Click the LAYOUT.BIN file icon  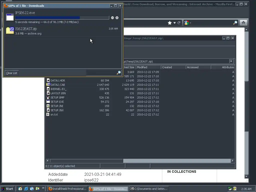pyautogui.click(x=48, y=93)
